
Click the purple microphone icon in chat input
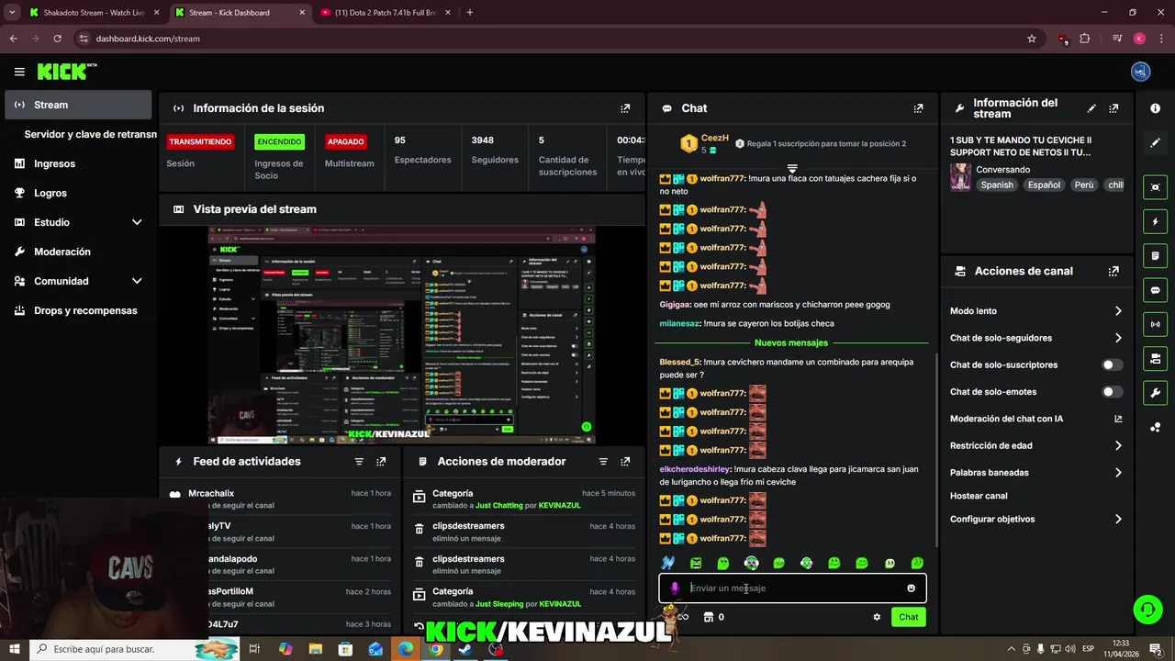[x=675, y=588]
